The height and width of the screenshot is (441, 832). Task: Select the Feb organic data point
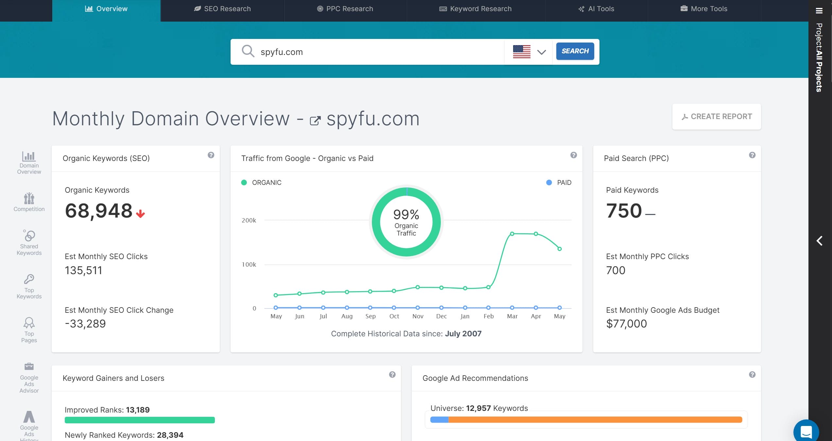[488, 287]
